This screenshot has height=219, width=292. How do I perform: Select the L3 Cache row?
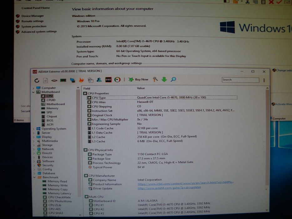[136, 141]
